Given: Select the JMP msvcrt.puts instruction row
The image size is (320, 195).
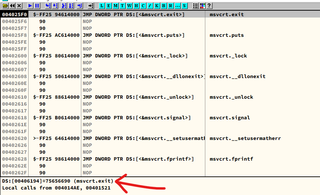Looking at the screenshot, I should click(134, 35).
